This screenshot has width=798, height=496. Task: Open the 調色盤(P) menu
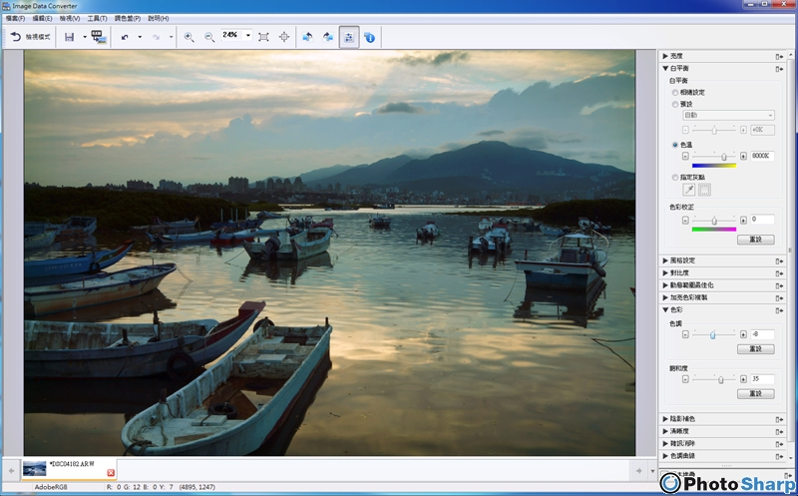point(128,18)
